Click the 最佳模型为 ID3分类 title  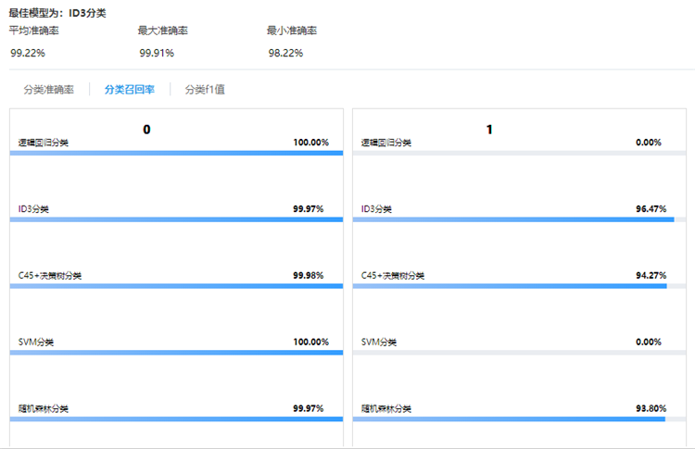pos(57,13)
